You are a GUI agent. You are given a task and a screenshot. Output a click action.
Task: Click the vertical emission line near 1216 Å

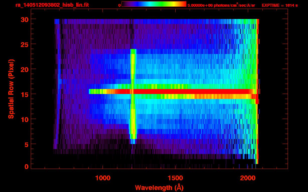pos(133,96)
